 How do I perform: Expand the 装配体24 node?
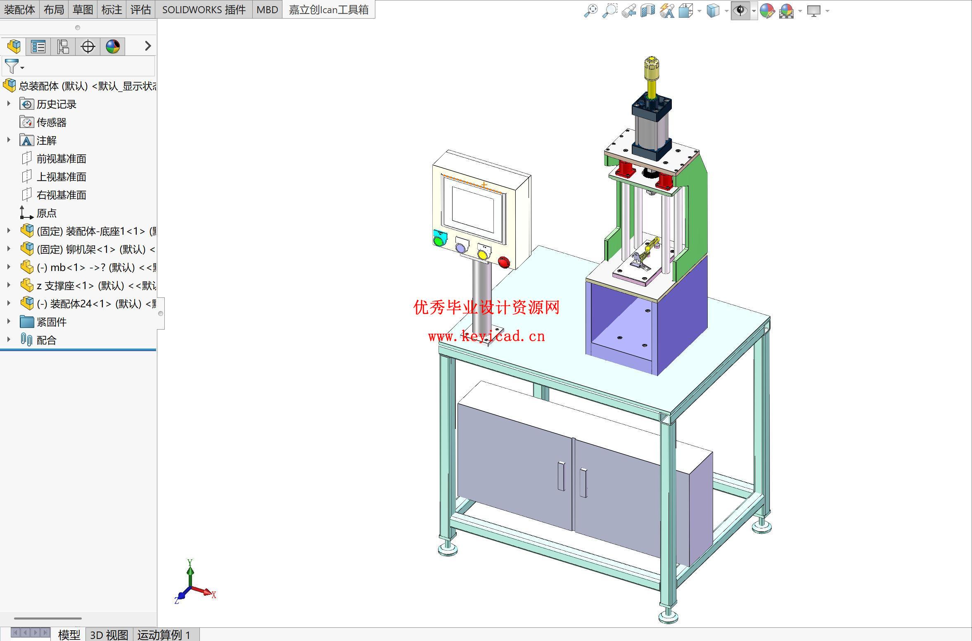(9, 303)
